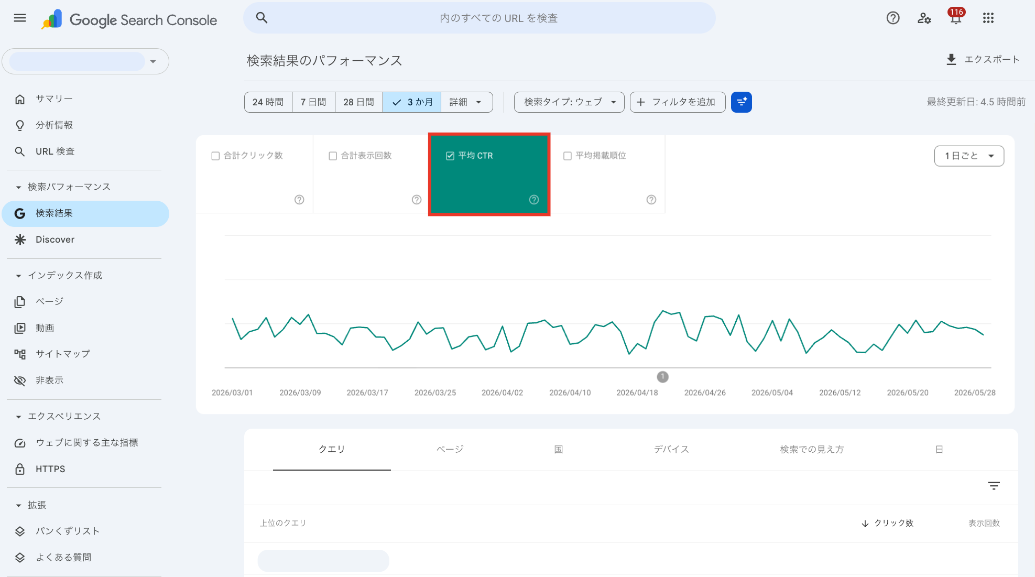1035x577 pixels.
Task: Click the Google Search Console logo
Action: click(129, 20)
